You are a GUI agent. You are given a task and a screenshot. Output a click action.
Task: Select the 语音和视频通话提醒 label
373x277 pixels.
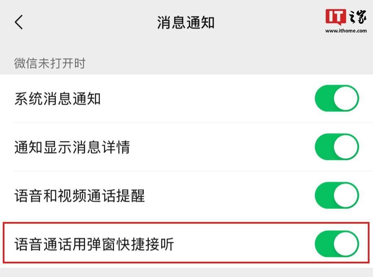pos(80,196)
